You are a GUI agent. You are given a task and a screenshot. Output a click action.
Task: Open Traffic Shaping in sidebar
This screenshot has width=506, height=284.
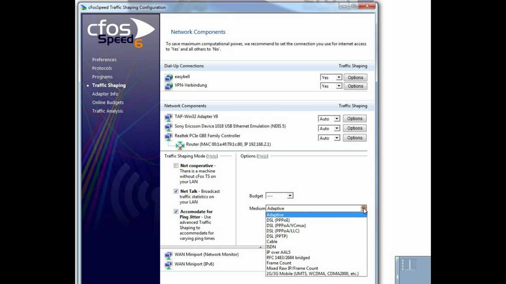point(109,85)
